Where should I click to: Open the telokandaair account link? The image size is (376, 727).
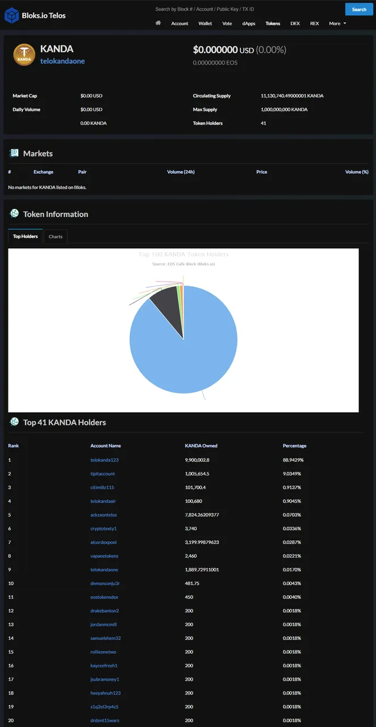tap(103, 501)
